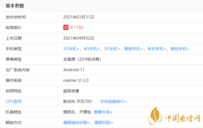The width and height of the screenshot is (203, 128).
Task: Click the red JD logo icon
Action: pos(66,28)
